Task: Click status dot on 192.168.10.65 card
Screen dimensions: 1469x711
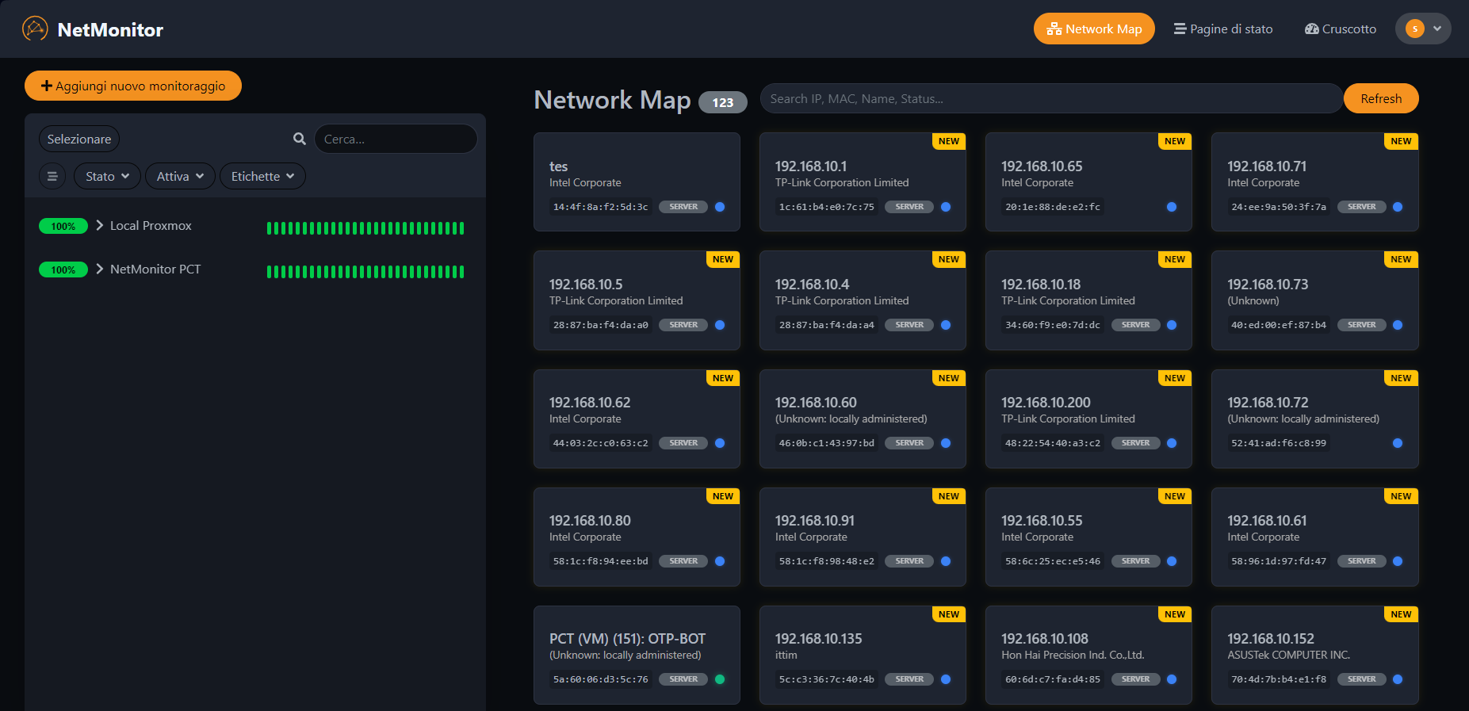Action: 1172,207
